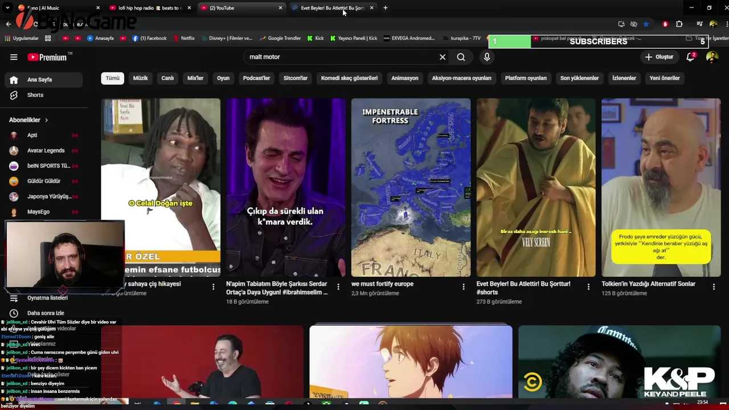Screen dimensions: 729x410
Task: Open the Netflix bookmark
Action: click(183, 38)
